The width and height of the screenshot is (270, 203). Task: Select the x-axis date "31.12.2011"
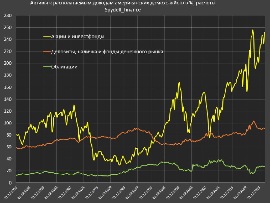[213, 193]
